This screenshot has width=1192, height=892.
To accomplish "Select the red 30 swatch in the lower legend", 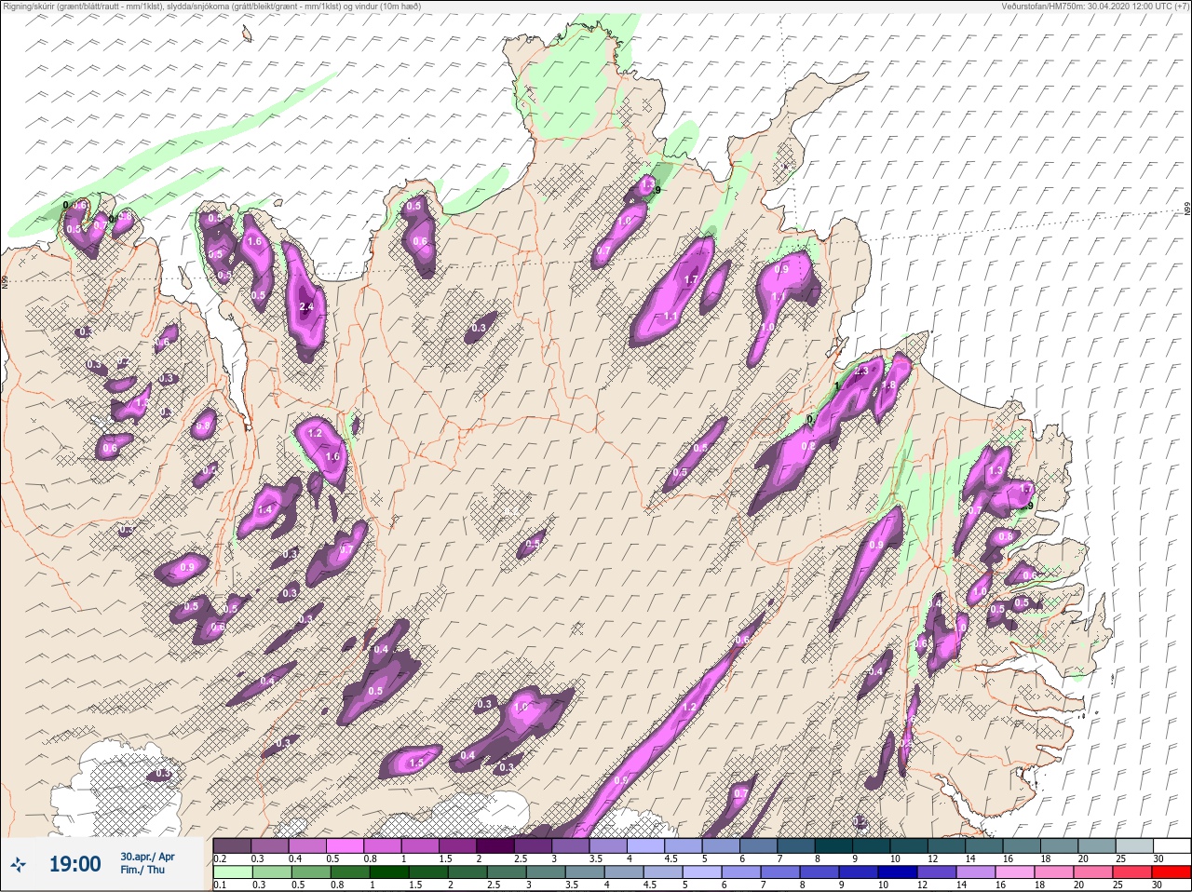I will [1171, 873].
